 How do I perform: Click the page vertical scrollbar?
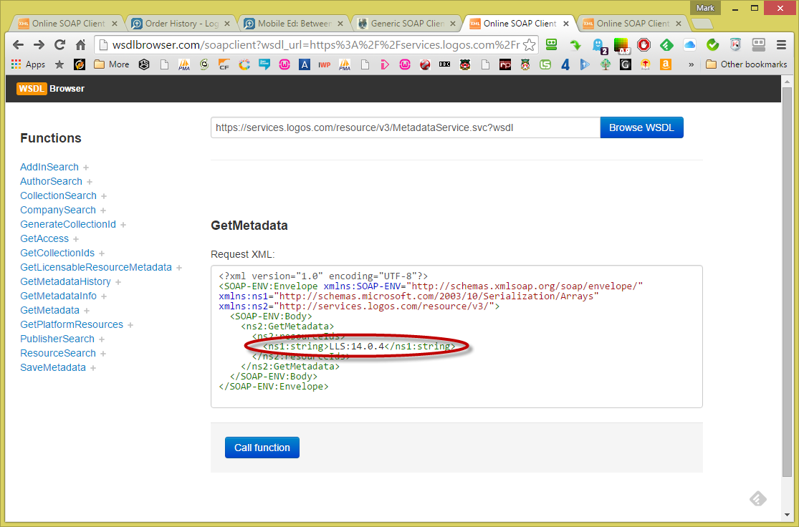point(787,283)
